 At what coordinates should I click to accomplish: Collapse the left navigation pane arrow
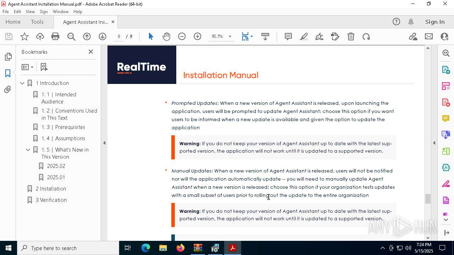tap(104, 143)
